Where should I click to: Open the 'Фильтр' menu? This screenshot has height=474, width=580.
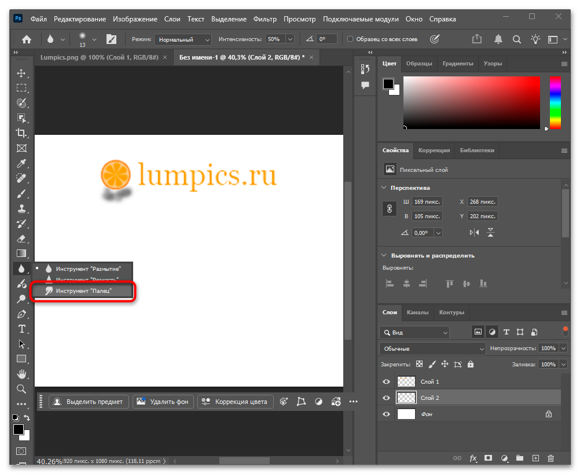[265, 19]
